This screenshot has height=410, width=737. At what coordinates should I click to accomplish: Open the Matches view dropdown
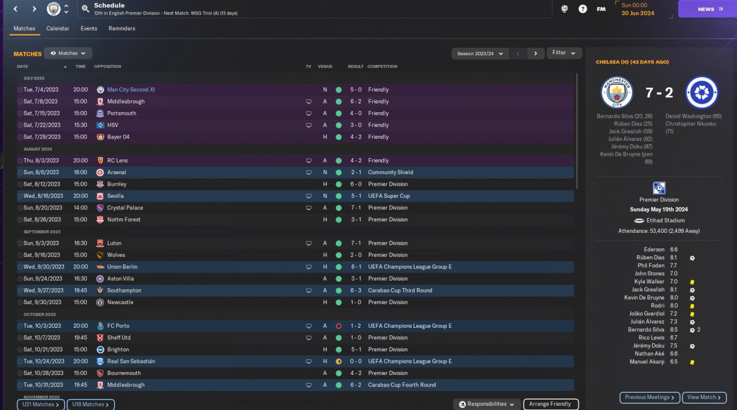pyautogui.click(x=68, y=53)
